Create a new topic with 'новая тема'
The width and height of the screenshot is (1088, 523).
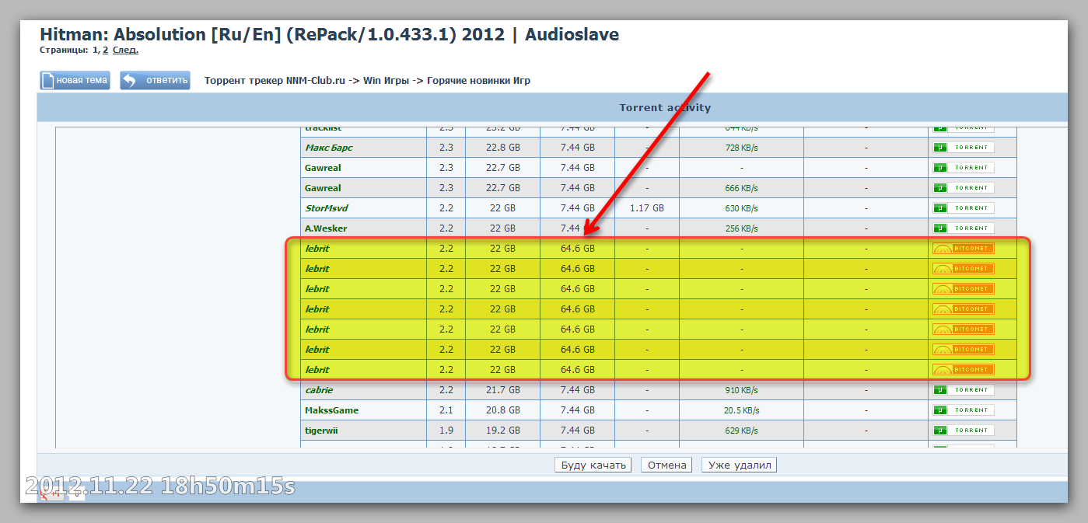click(75, 81)
